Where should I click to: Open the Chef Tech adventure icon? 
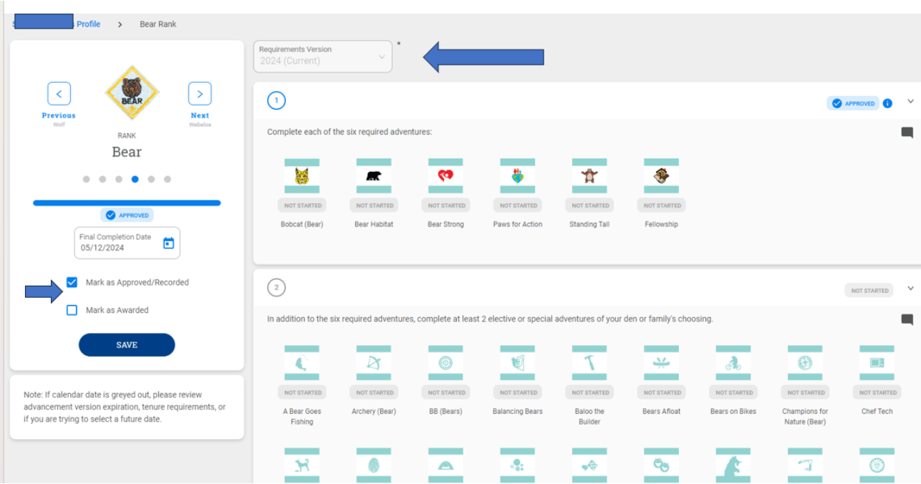[877, 363]
